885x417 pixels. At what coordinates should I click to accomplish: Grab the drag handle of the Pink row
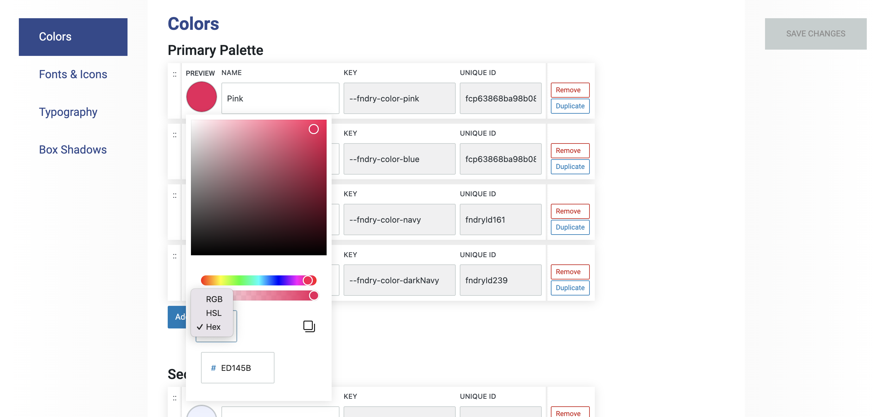[x=175, y=74]
